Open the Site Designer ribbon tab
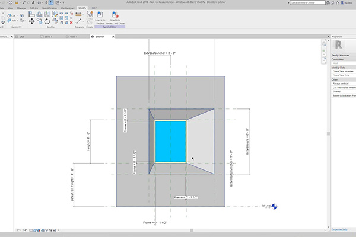The image size is (356, 237). [x=68, y=8]
